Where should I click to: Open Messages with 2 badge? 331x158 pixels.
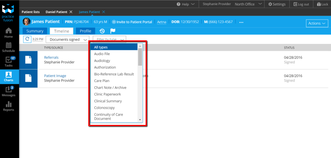point(8,91)
